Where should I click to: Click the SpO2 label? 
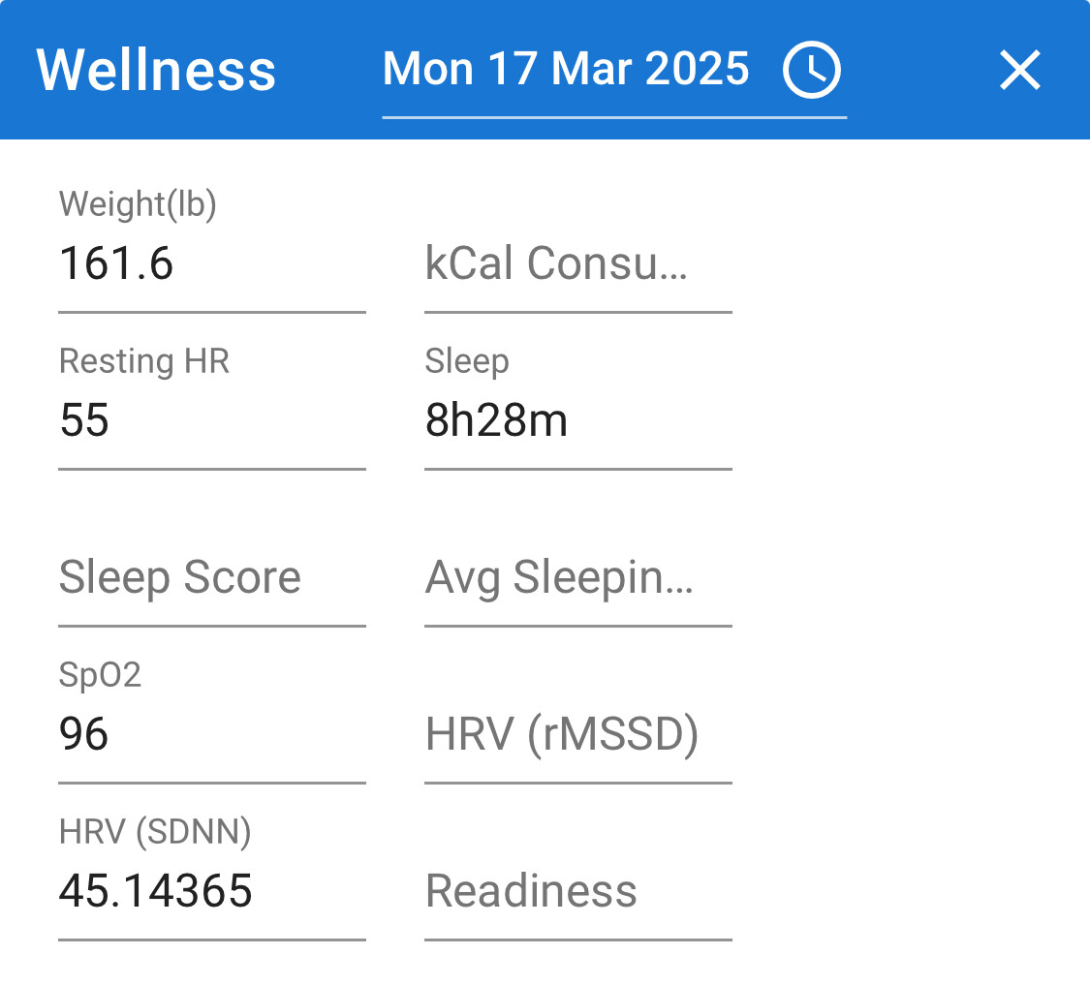100,675
